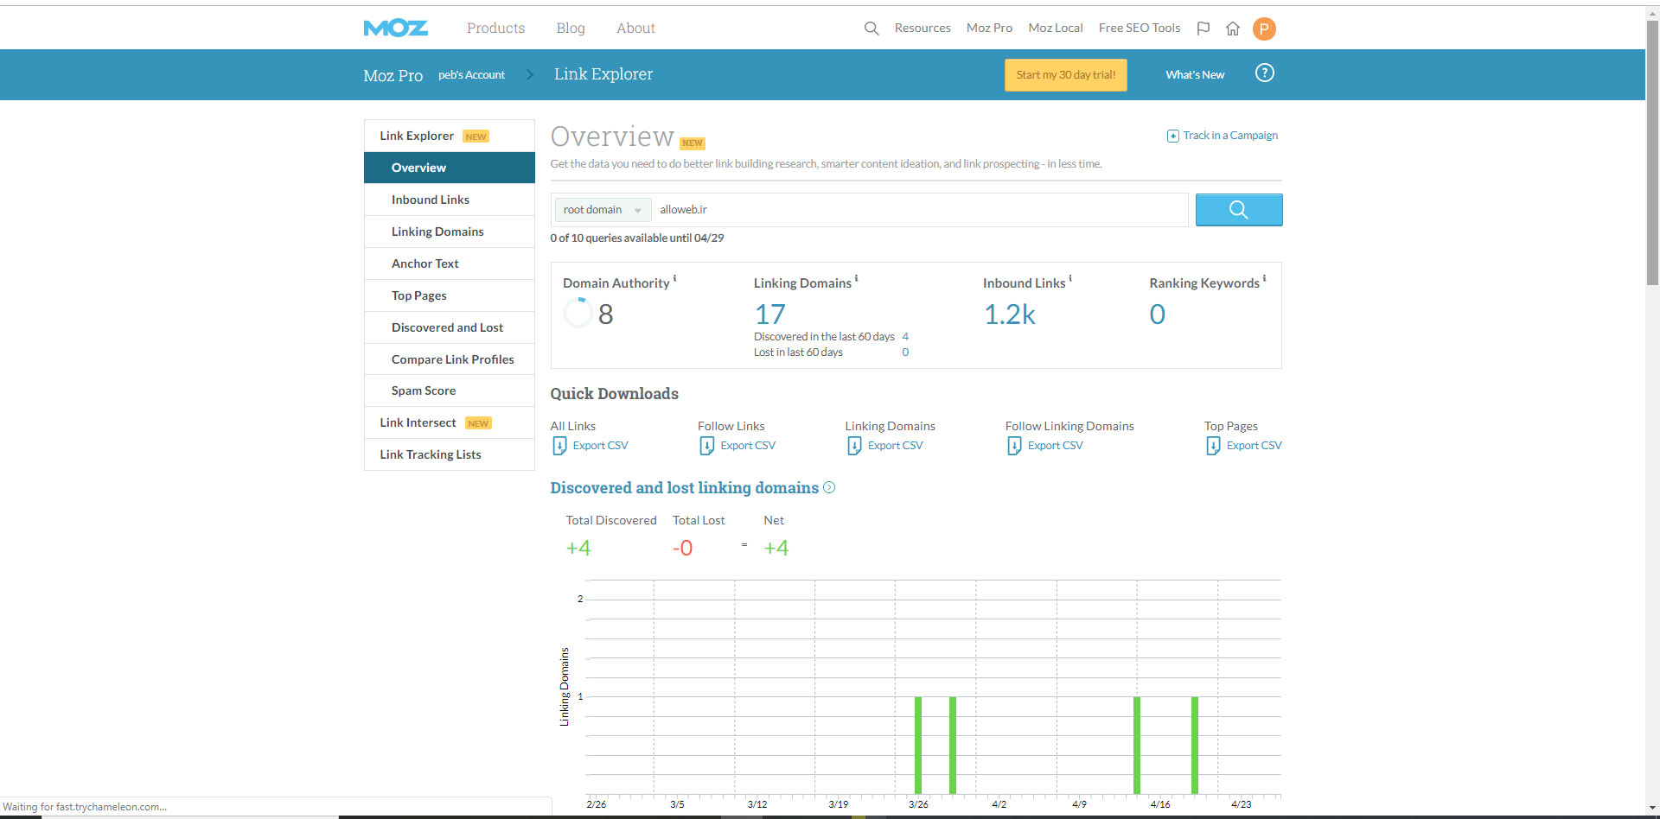Image resolution: width=1660 pixels, height=819 pixels.
Task: Click Top Pages export download icon
Action: 1213,446
